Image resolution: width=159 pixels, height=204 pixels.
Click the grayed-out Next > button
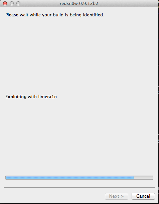[117, 196]
